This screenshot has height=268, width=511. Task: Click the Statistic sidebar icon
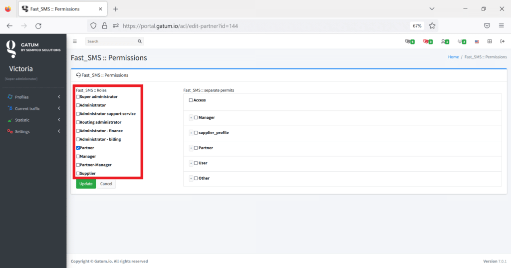10,120
